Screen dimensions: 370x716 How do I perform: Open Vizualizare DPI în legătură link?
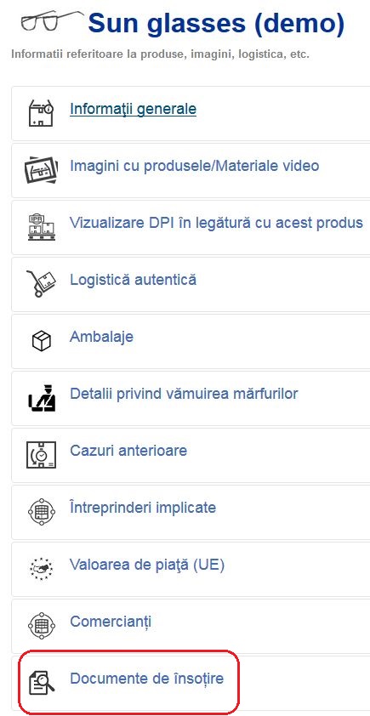216,223
